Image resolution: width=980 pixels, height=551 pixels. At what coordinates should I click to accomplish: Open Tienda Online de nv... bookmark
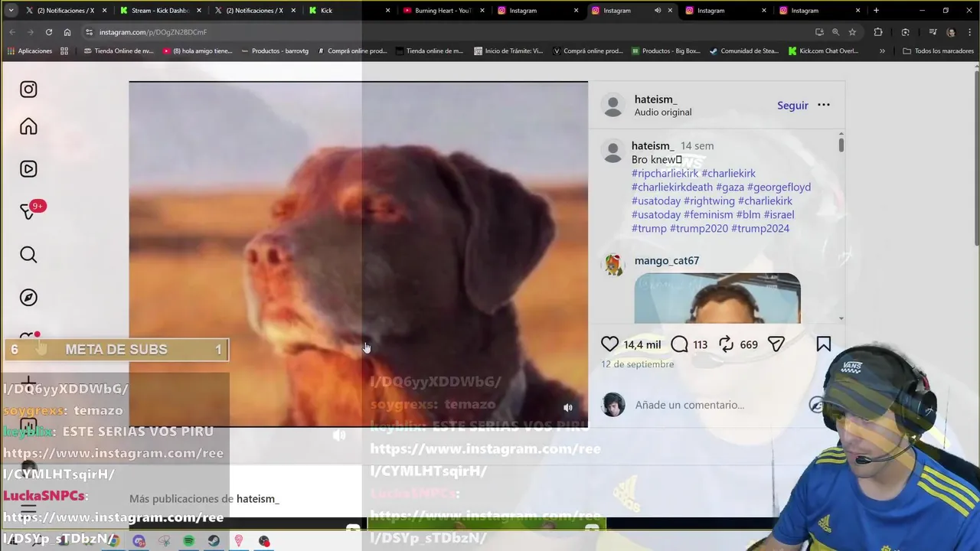(119, 51)
